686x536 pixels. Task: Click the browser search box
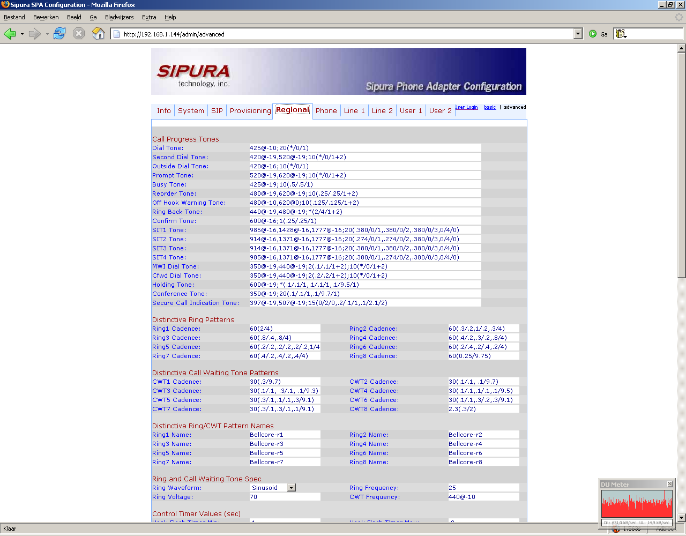coord(654,34)
